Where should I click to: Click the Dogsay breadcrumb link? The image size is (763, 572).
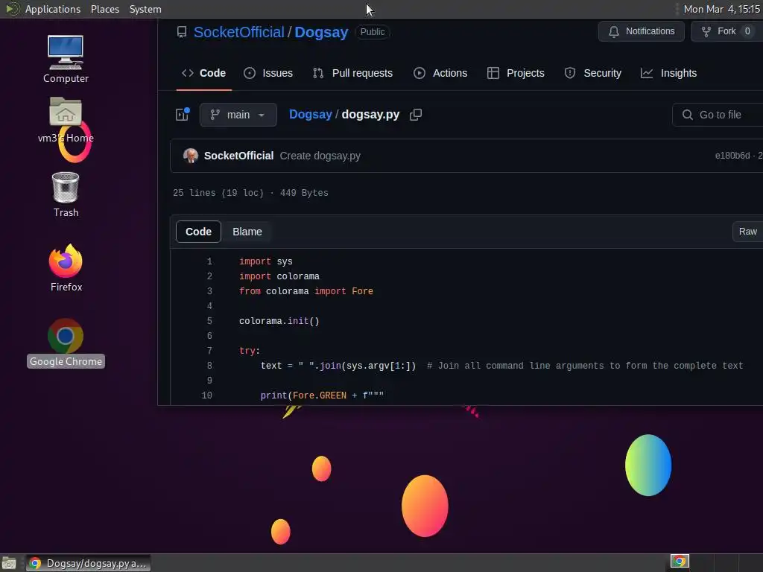click(x=311, y=114)
